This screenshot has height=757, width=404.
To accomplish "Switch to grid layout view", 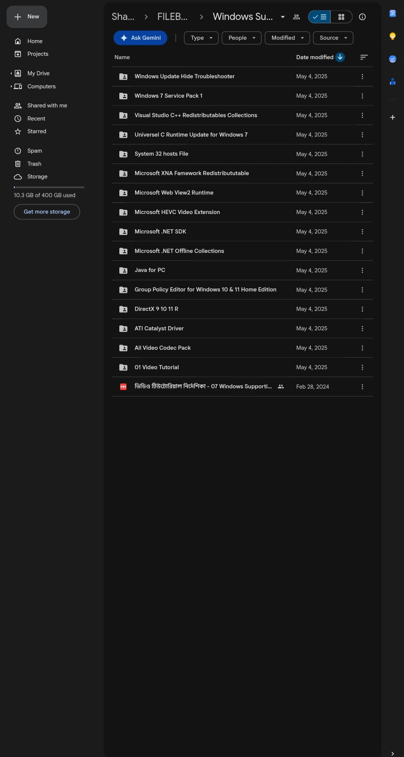I will click(341, 17).
